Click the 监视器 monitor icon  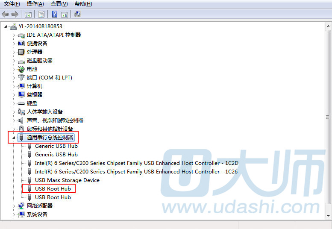tap(21, 95)
